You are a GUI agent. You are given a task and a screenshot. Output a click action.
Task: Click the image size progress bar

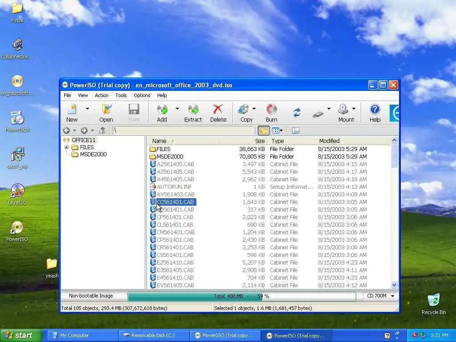242,296
